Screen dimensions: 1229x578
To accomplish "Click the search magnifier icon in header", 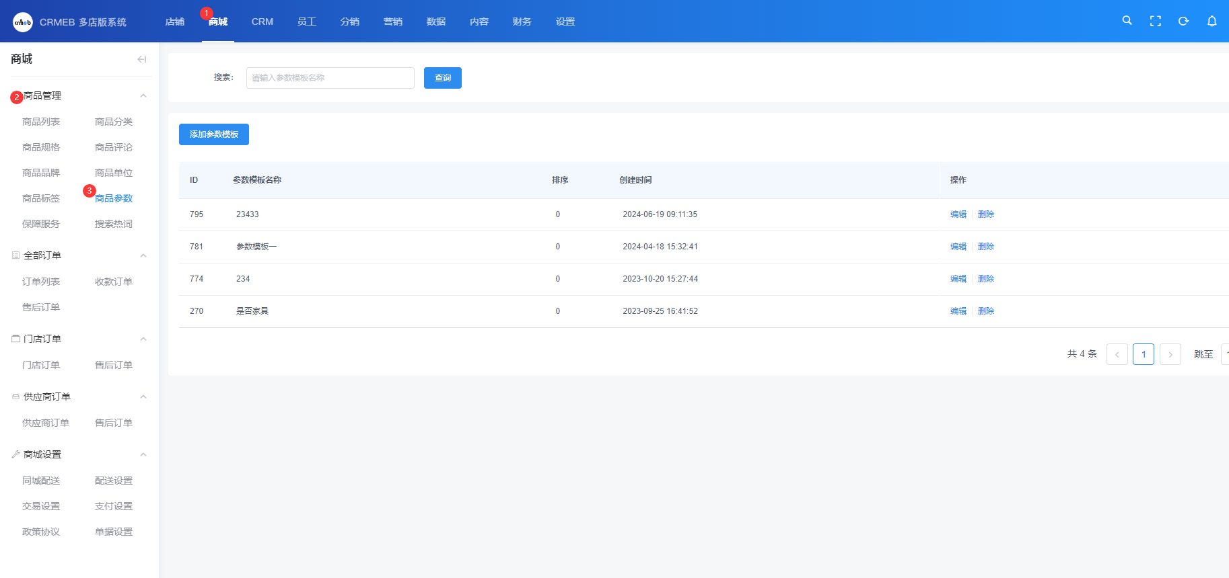I will (x=1127, y=21).
